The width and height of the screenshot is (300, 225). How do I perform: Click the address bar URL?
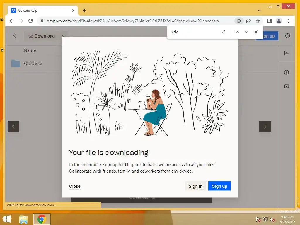click(133, 21)
